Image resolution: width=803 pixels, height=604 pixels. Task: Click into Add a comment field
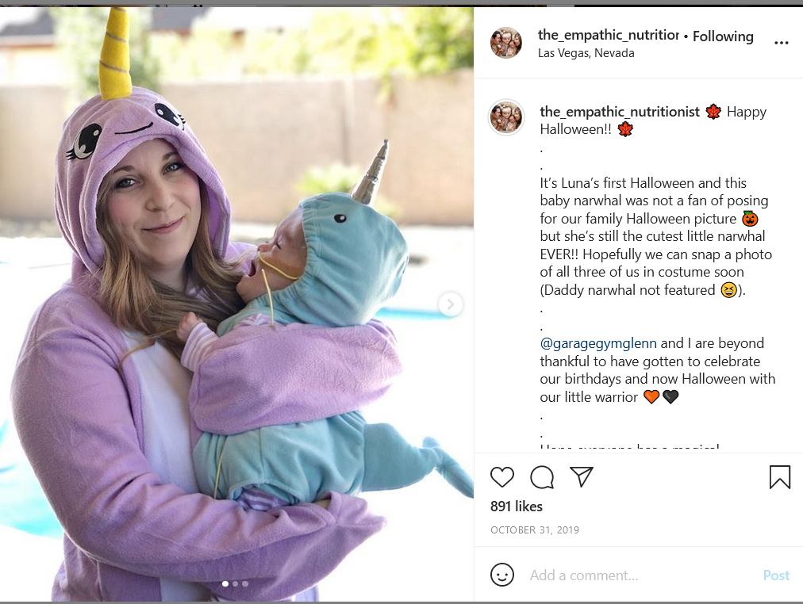tap(640, 575)
